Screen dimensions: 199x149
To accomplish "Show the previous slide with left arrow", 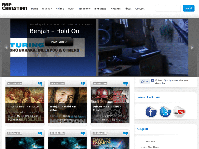I will 7,48.
